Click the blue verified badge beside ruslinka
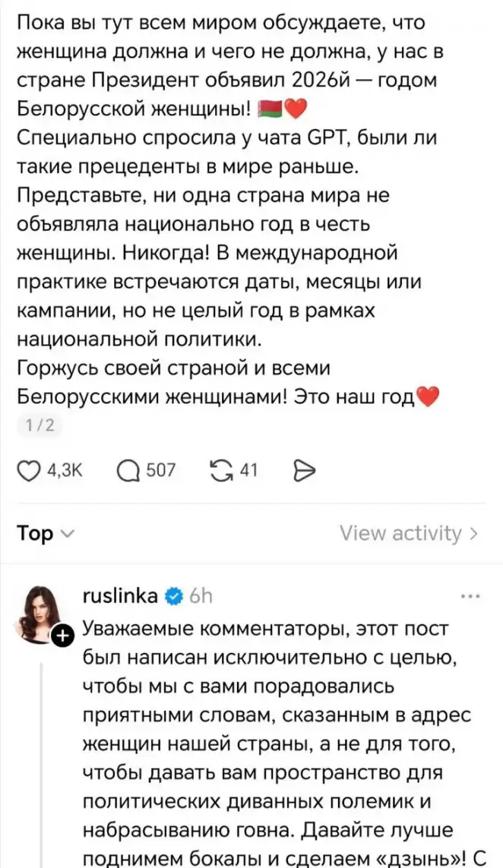Image resolution: width=503 pixels, height=868 pixels. pos(172,596)
